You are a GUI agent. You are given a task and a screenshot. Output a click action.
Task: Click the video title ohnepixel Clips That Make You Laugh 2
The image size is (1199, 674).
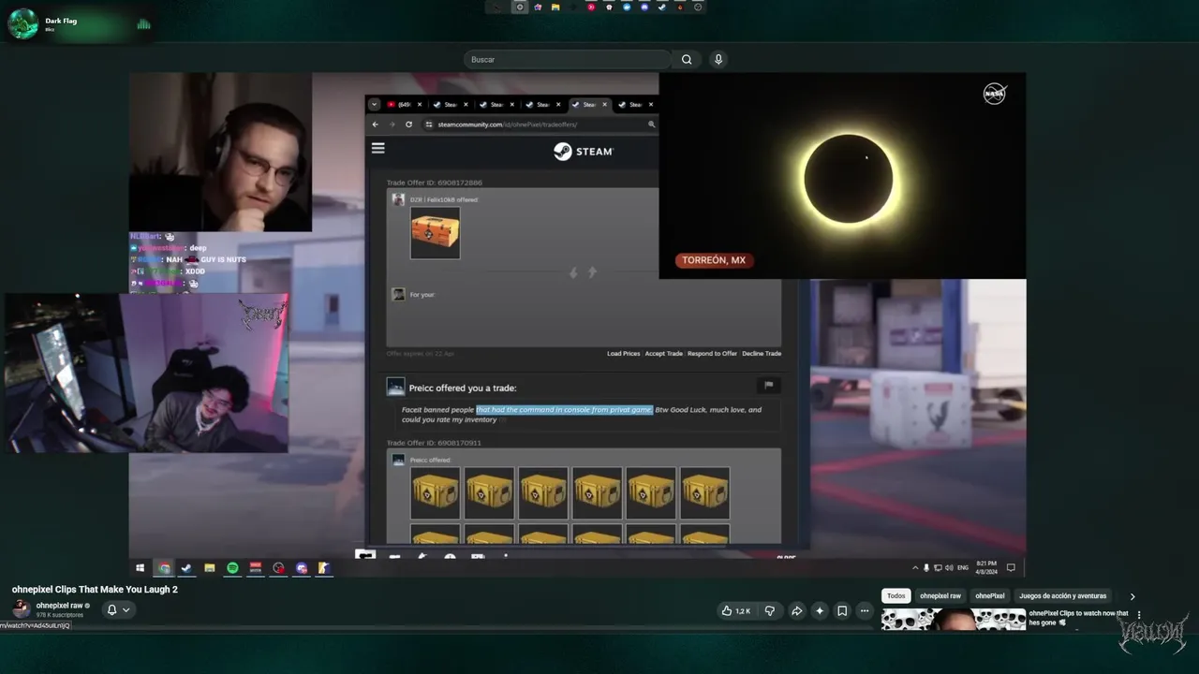click(95, 590)
